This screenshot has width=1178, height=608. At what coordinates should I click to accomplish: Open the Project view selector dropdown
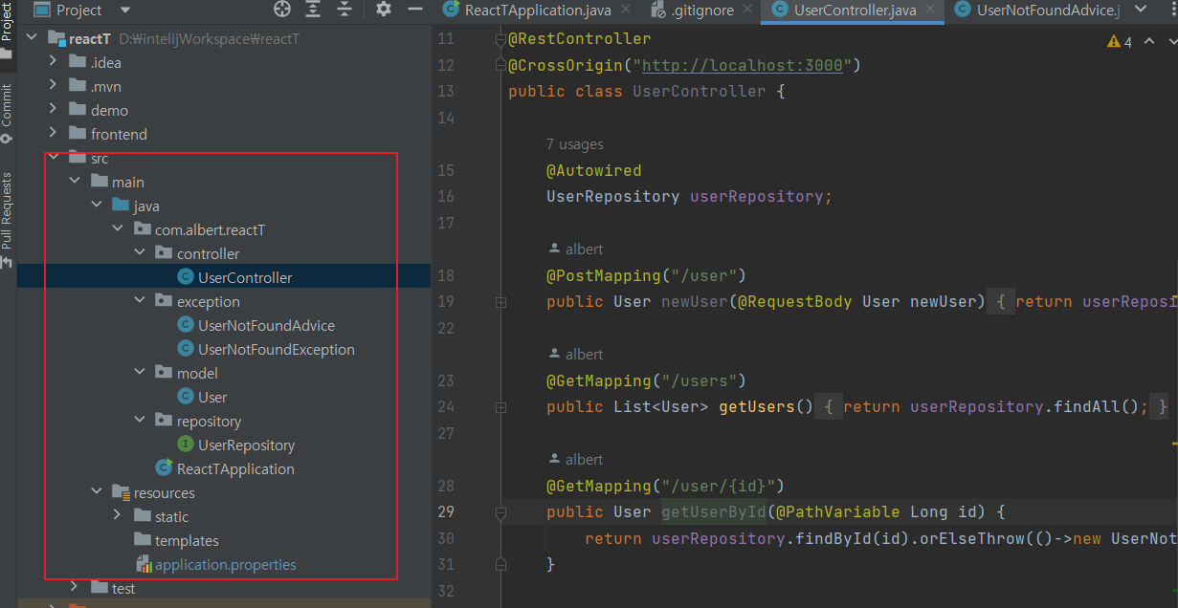coord(125,11)
